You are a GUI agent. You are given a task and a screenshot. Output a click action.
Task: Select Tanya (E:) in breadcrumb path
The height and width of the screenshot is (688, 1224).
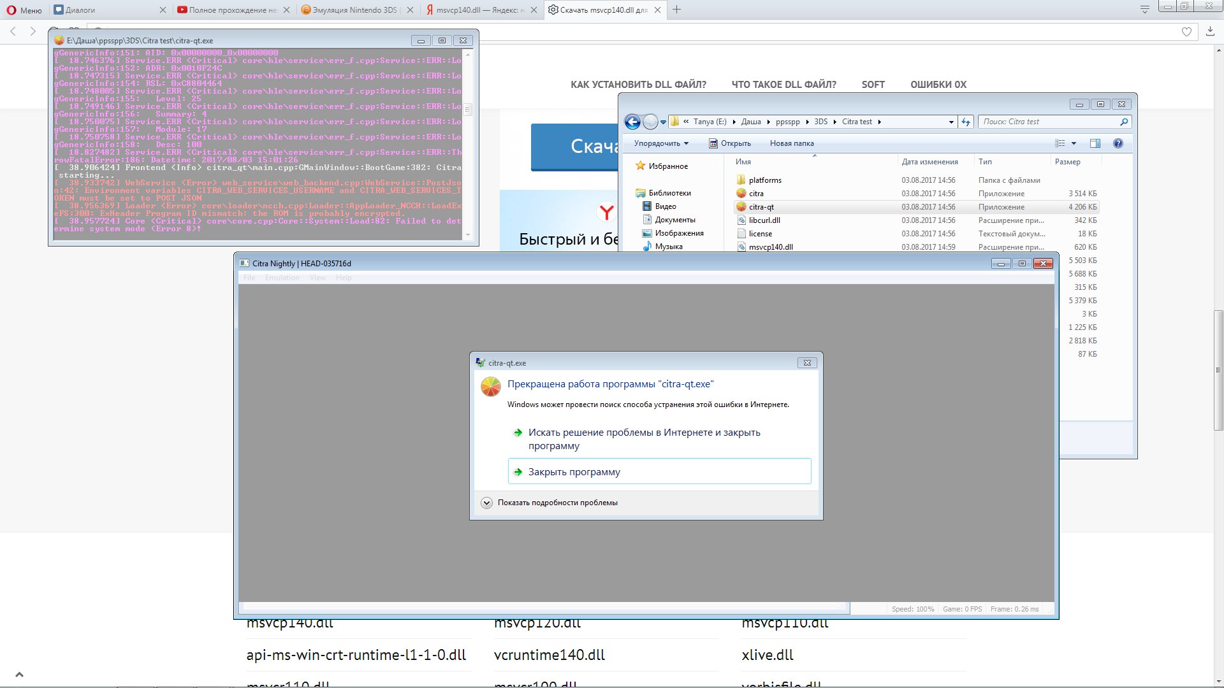tap(710, 122)
